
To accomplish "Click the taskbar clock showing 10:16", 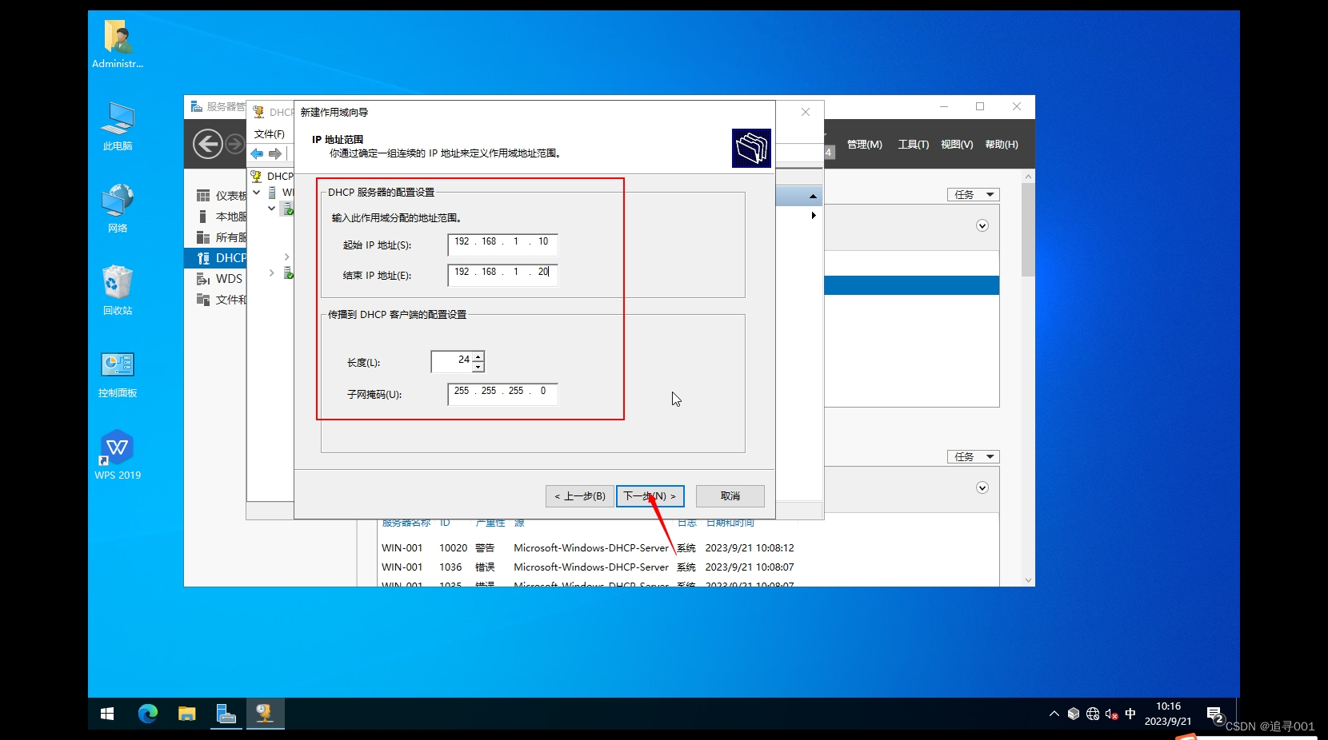I will [x=1168, y=714].
